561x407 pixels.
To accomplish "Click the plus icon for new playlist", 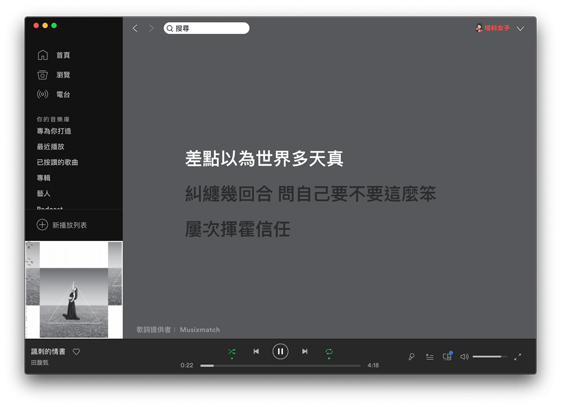I will tap(42, 225).
